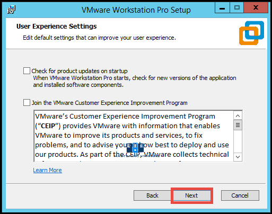The width and height of the screenshot is (272, 214).
Task: Open the Learn More link
Action: point(47,170)
